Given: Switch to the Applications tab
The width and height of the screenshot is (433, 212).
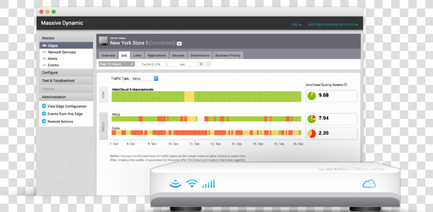Looking at the screenshot, I should [157, 56].
